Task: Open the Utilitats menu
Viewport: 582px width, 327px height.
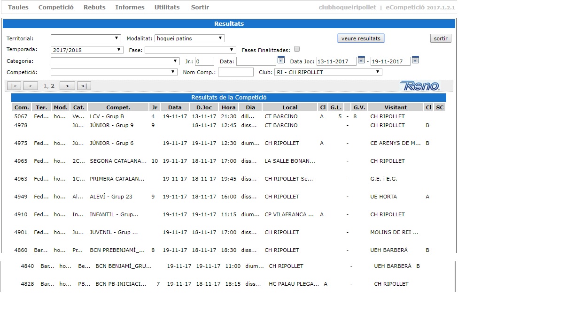Action: (x=167, y=8)
